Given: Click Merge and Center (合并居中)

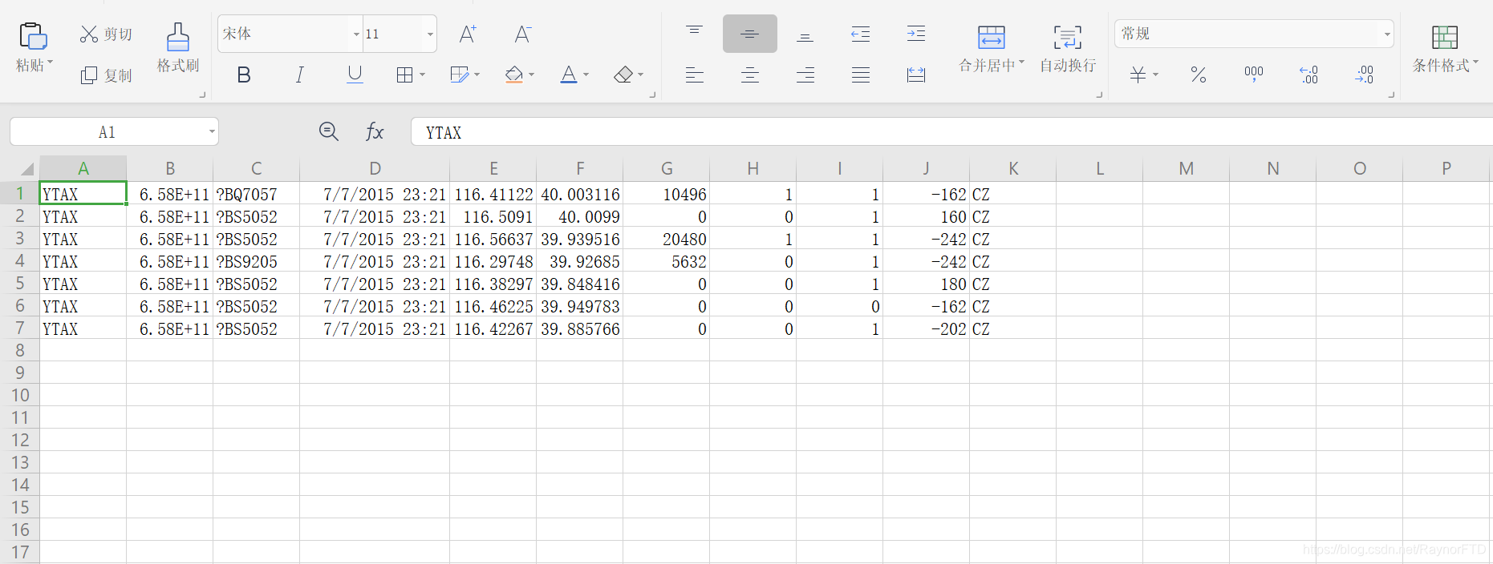Looking at the screenshot, I should [992, 47].
